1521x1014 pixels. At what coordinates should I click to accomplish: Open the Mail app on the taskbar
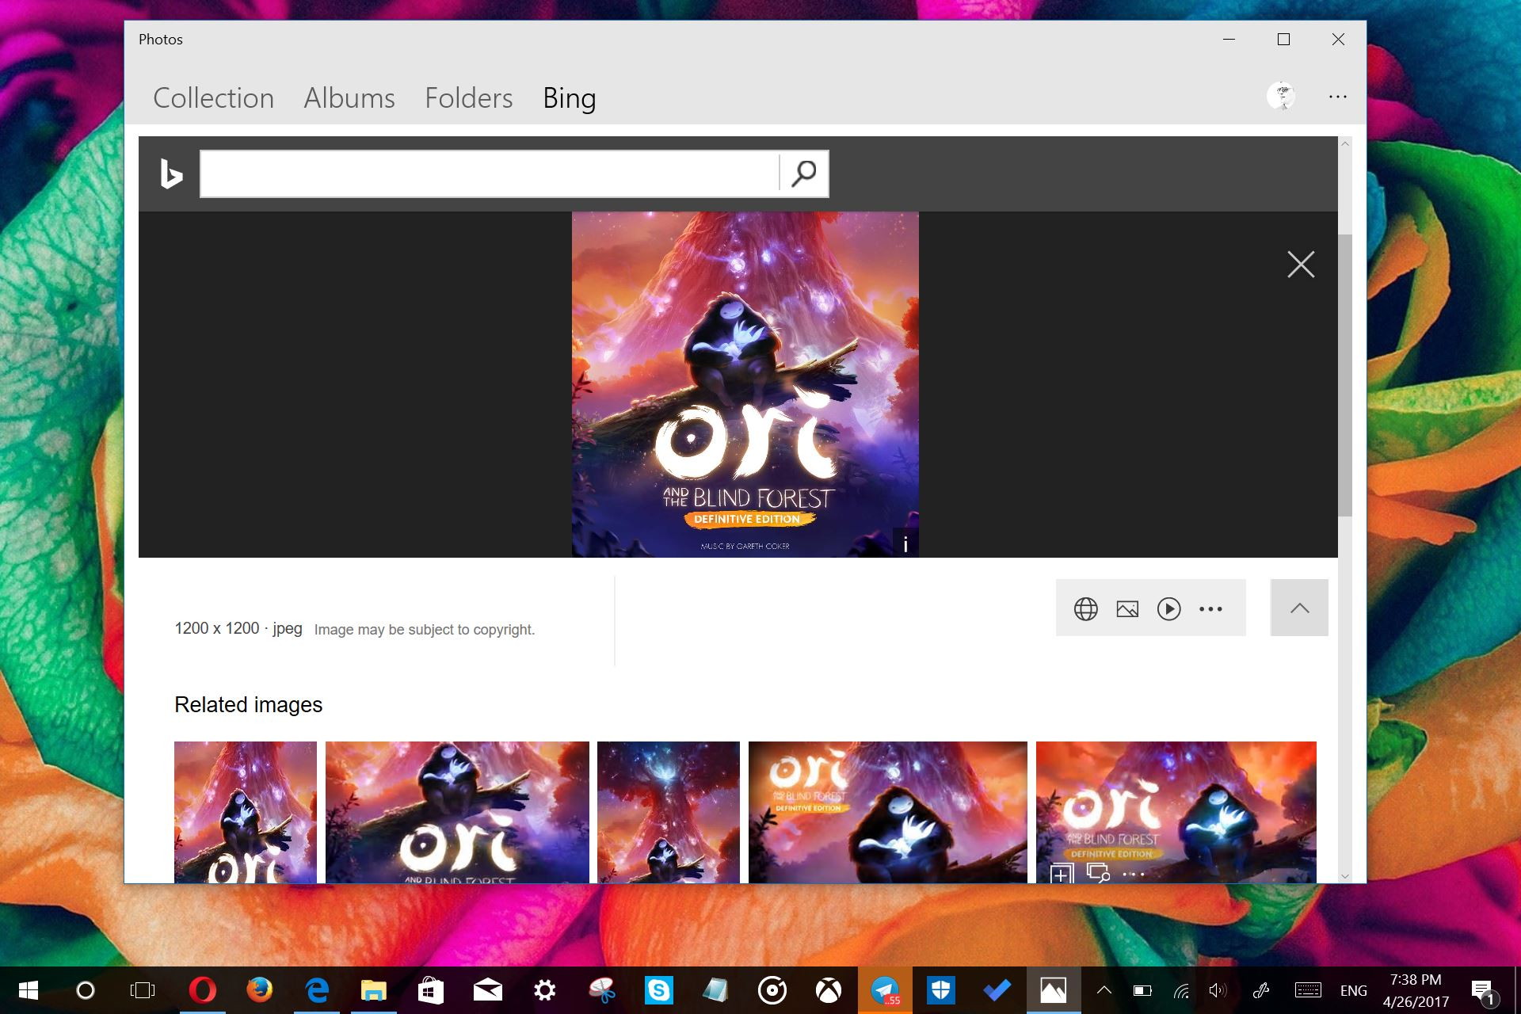tap(488, 990)
